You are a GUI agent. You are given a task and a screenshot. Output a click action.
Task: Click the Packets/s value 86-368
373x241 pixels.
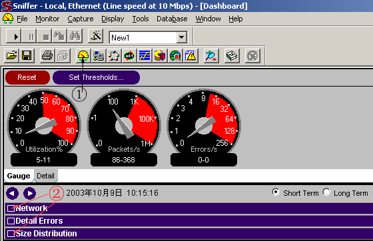coord(124,160)
